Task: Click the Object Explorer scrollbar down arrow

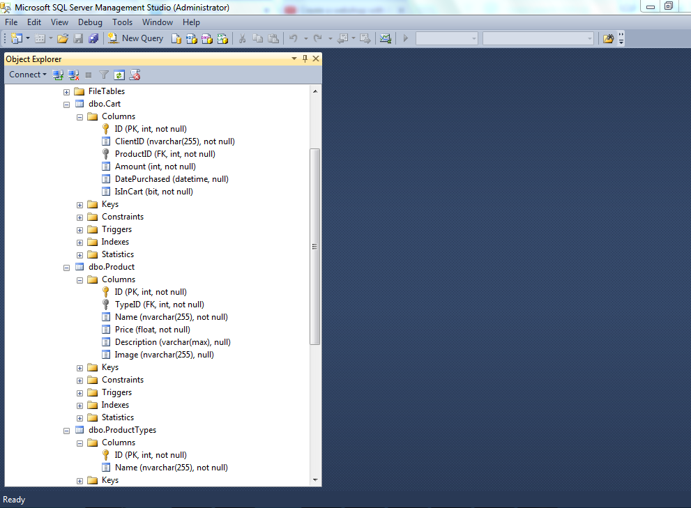Action: coord(315,480)
